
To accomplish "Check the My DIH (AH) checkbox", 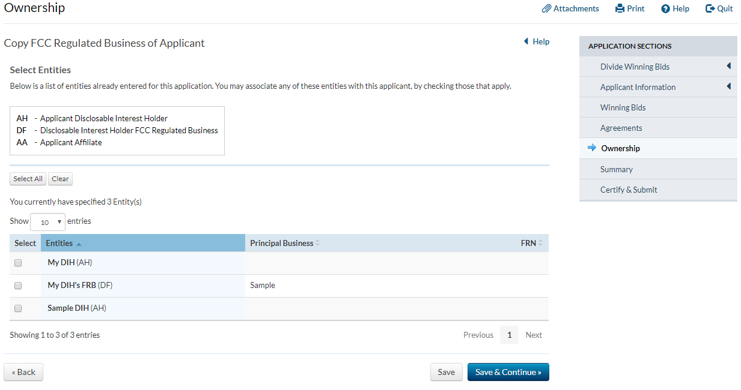I will [18, 263].
